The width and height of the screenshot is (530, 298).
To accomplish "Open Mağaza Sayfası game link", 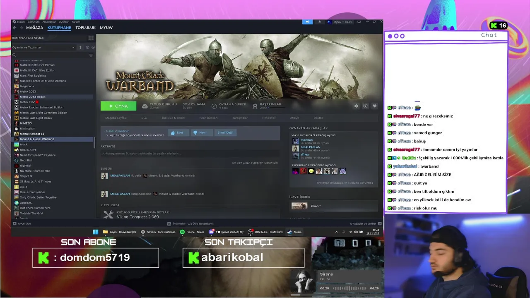I will [116, 118].
